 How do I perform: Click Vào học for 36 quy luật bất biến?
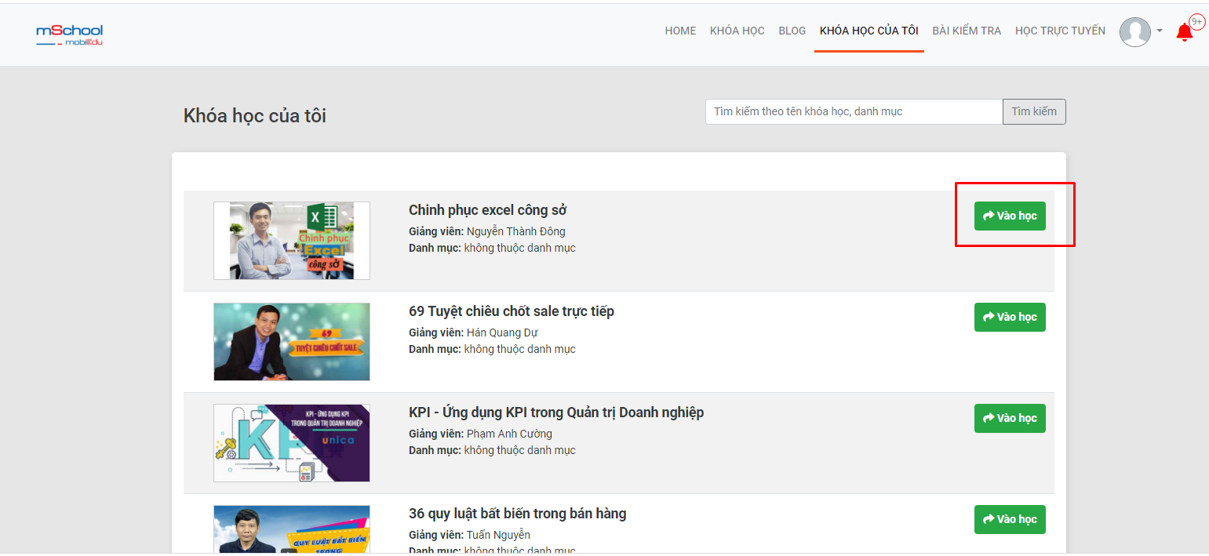(1010, 519)
